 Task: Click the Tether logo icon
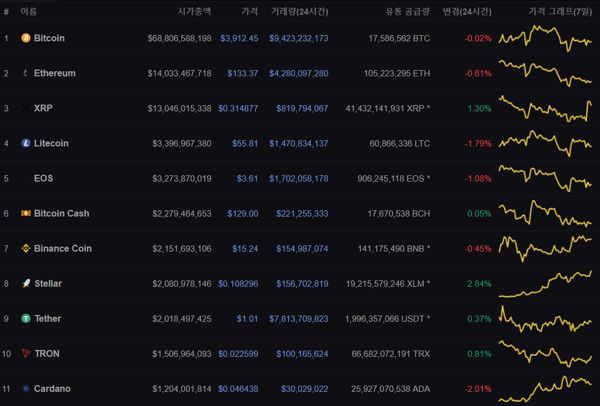pos(26,318)
